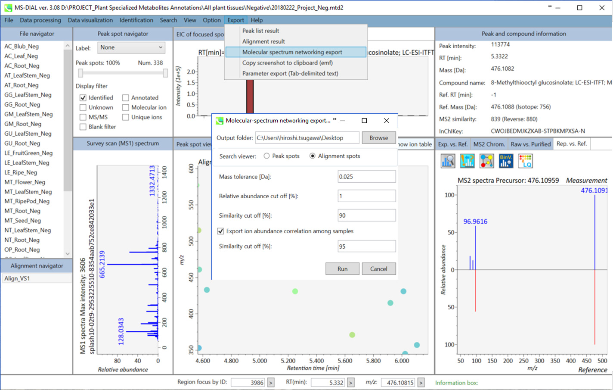
Task: Select NT_Root_Neg file
Action: click(22, 240)
